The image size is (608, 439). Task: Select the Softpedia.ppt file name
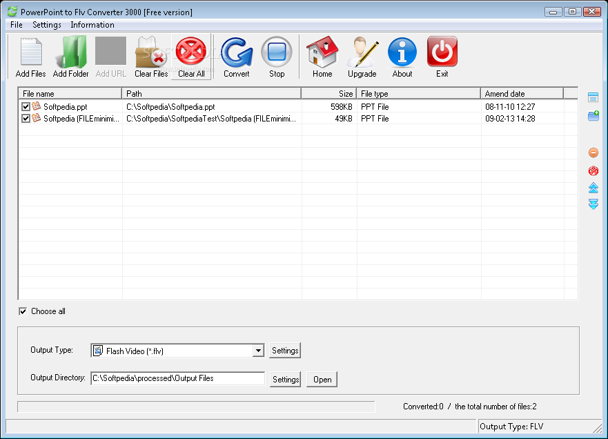coord(65,107)
